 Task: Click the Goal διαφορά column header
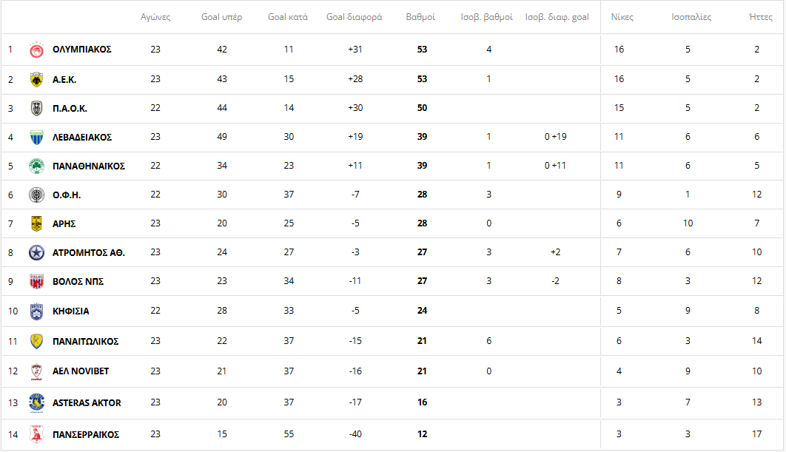[354, 17]
